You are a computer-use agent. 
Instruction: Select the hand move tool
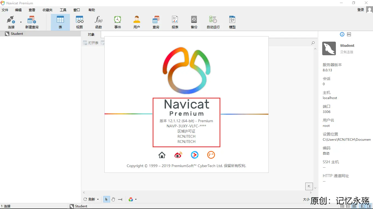[113, 199]
